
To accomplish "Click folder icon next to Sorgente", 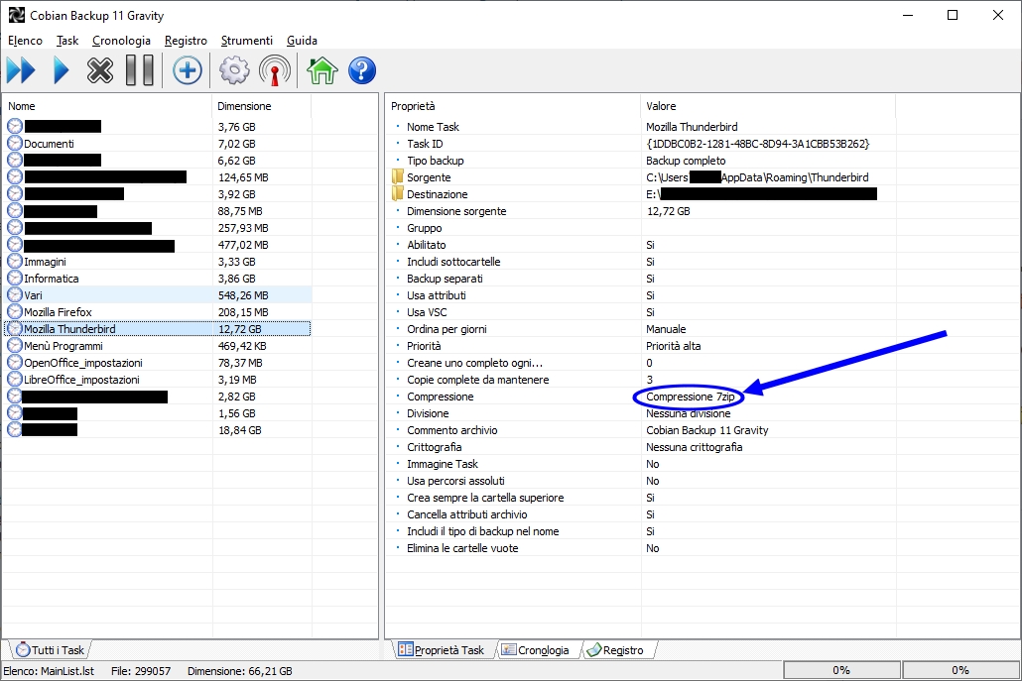I will 398,177.
